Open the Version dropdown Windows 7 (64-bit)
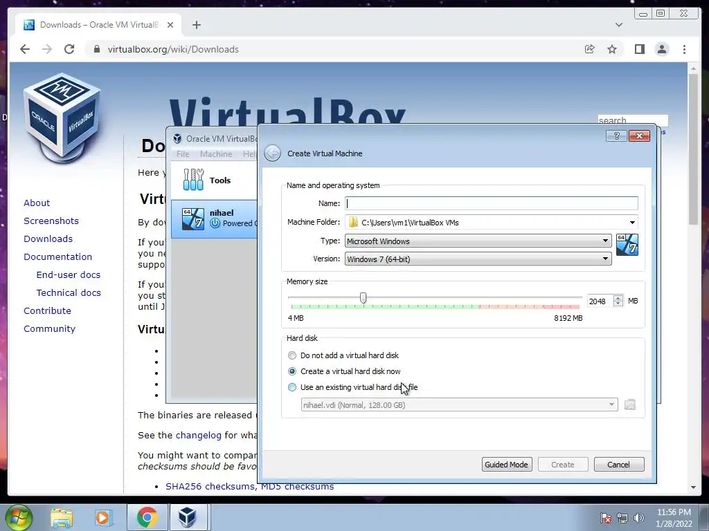The height and width of the screenshot is (531, 709). click(478, 259)
